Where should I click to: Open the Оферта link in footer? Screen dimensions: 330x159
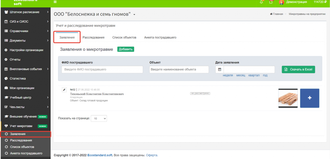click(152, 155)
